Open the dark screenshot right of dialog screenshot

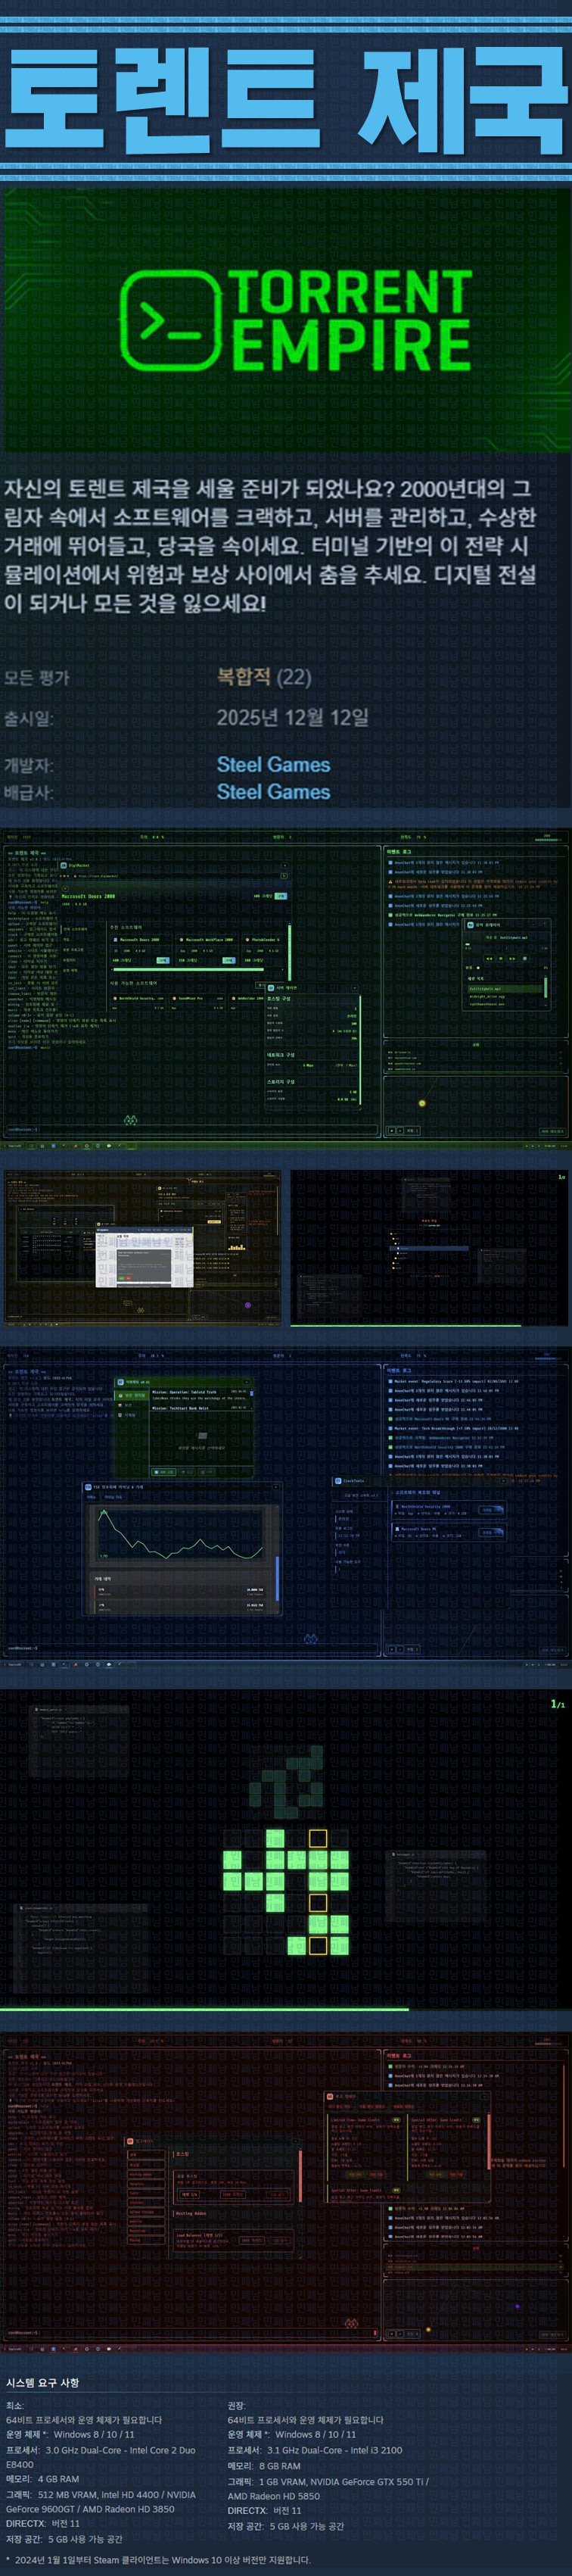tap(429, 1247)
